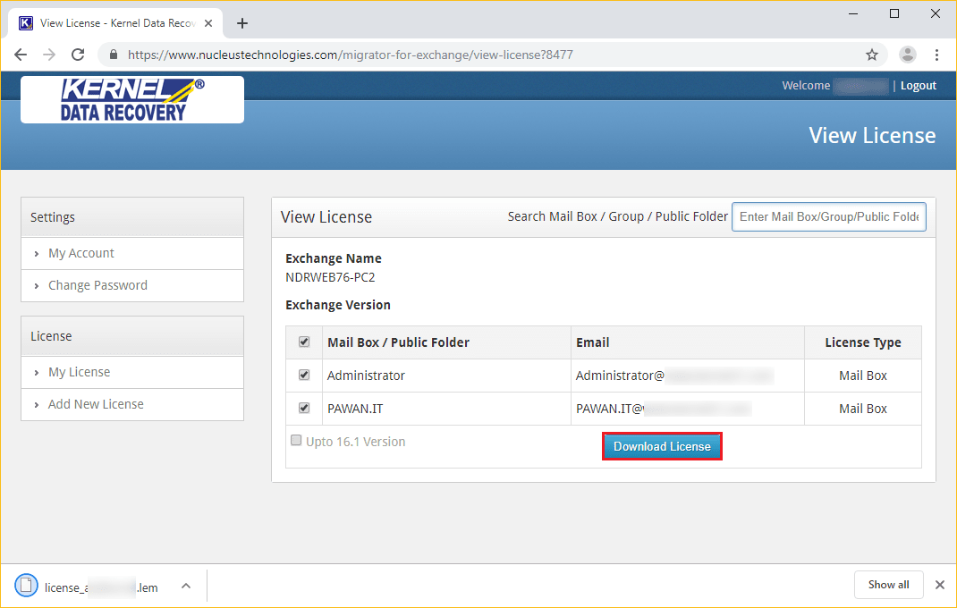Click the PAWAN.IT mailbox name cell

pyautogui.click(x=447, y=409)
